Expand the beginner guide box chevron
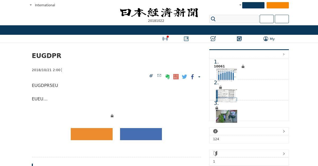Viewport: 318px width, 166px height. point(284,154)
